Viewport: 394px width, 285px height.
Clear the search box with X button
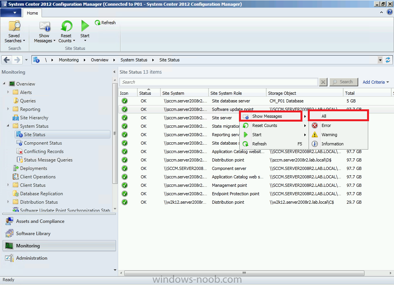(323, 82)
